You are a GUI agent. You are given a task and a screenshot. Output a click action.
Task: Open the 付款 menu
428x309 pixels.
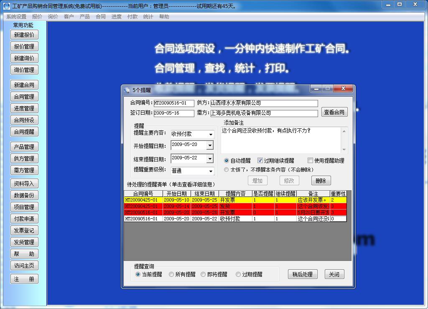pyautogui.click(x=132, y=17)
